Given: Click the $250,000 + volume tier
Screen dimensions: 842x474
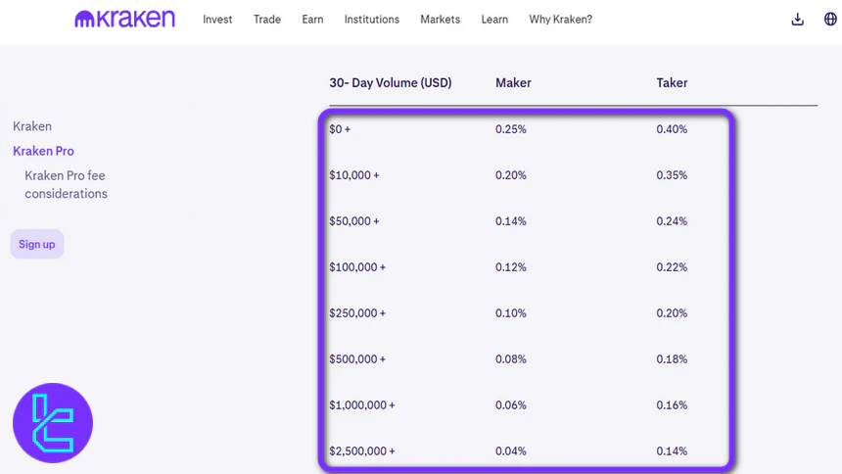Looking at the screenshot, I should (357, 312).
